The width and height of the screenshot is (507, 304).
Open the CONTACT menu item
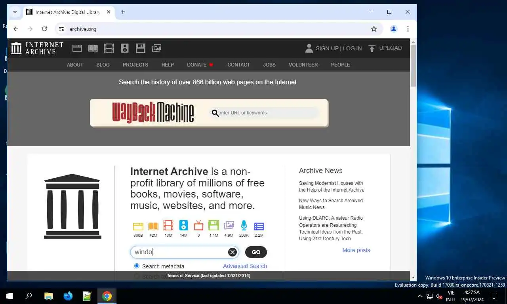tap(238, 65)
